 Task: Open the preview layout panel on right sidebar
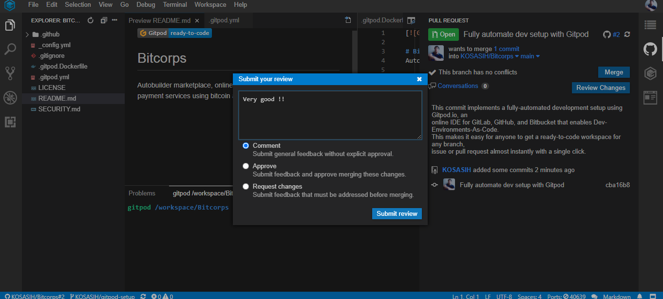point(650,98)
